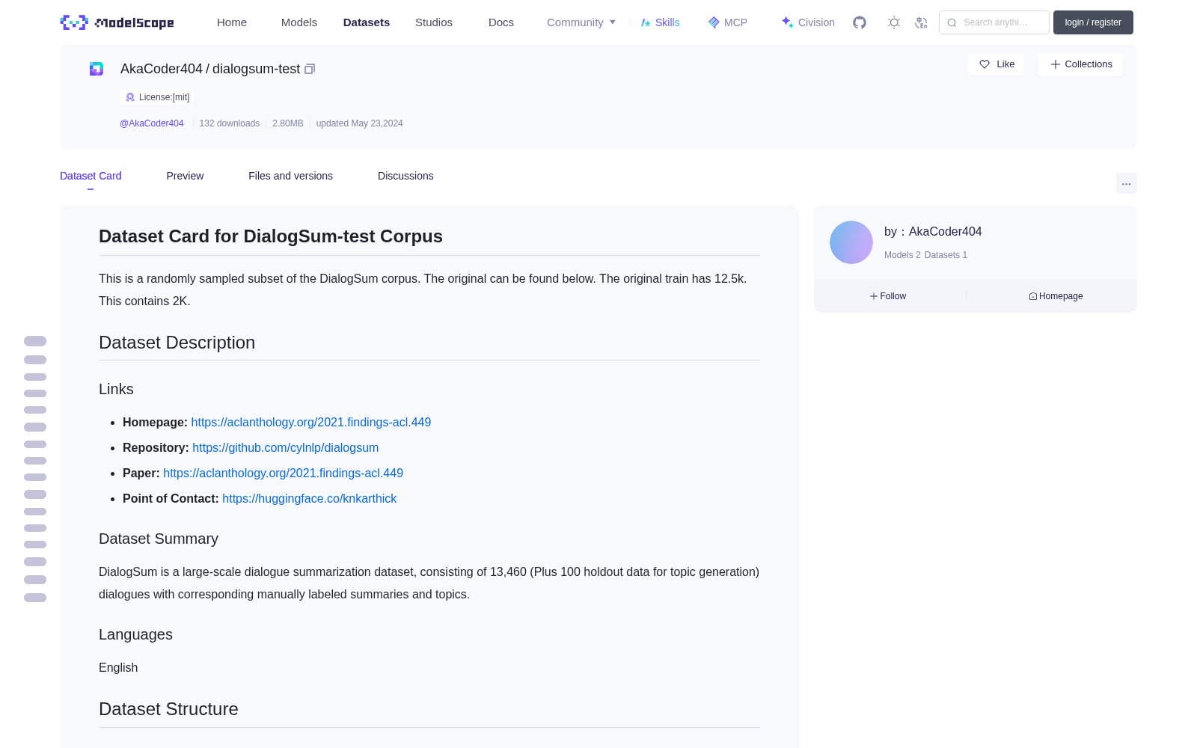Image resolution: width=1197 pixels, height=748 pixels.
Task: Add dataset to Collections
Action: tap(1080, 64)
